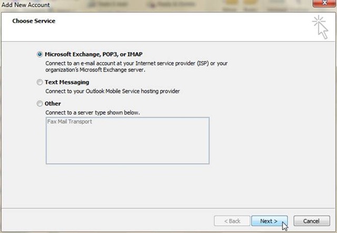The height and width of the screenshot is (233, 337).
Task: Close the Add New Account dialog
Action: pos(324,3)
